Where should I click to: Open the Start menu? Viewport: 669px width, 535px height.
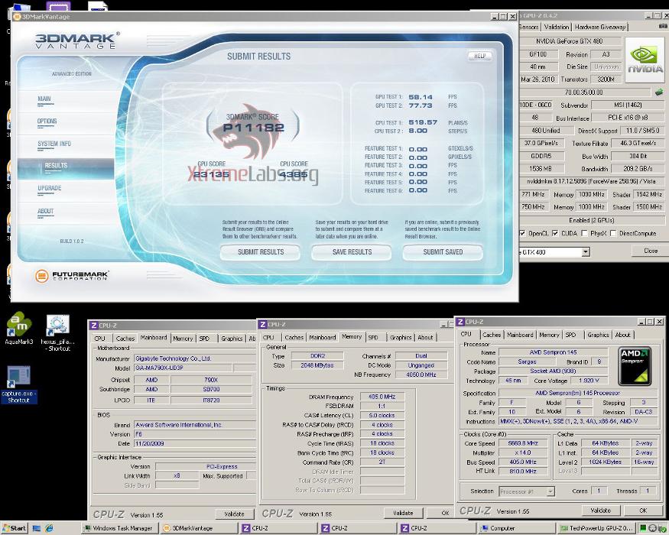tap(15, 528)
